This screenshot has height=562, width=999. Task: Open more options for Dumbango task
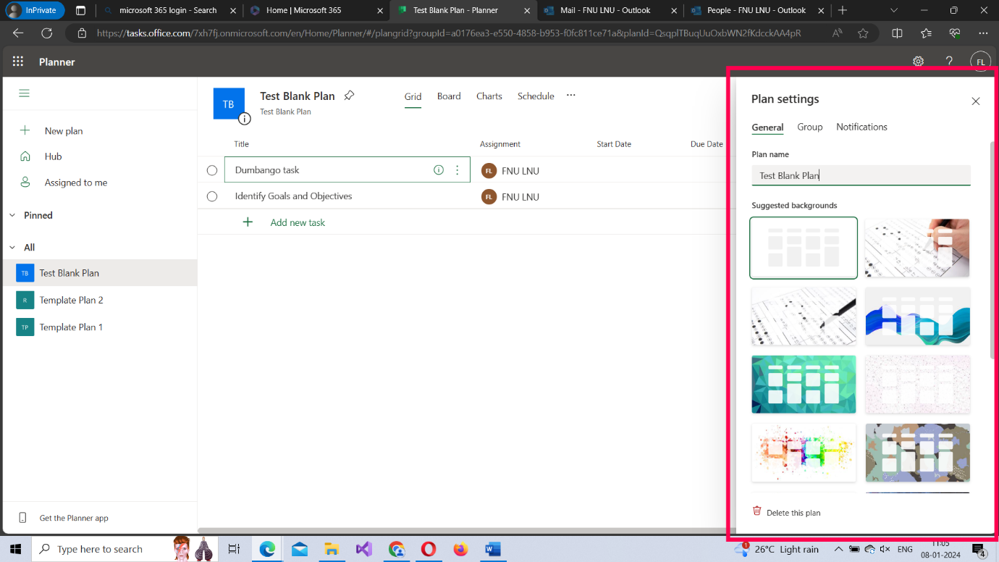pyautogui.click(x=457, y=170)
